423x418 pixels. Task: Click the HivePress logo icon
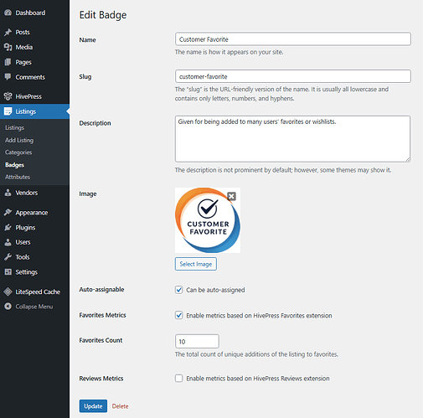tap(8, 96)
